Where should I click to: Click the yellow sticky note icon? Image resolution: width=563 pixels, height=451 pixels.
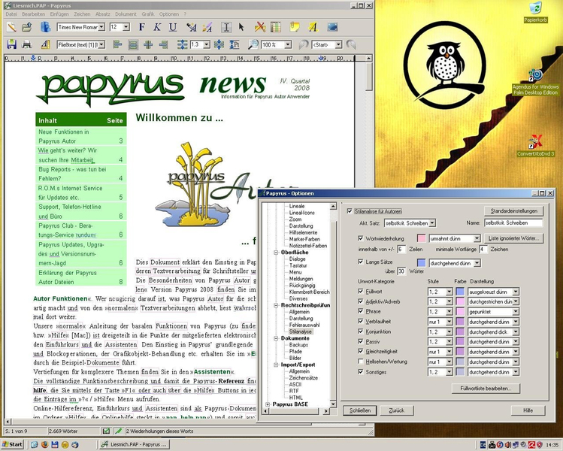click(295, 27)
